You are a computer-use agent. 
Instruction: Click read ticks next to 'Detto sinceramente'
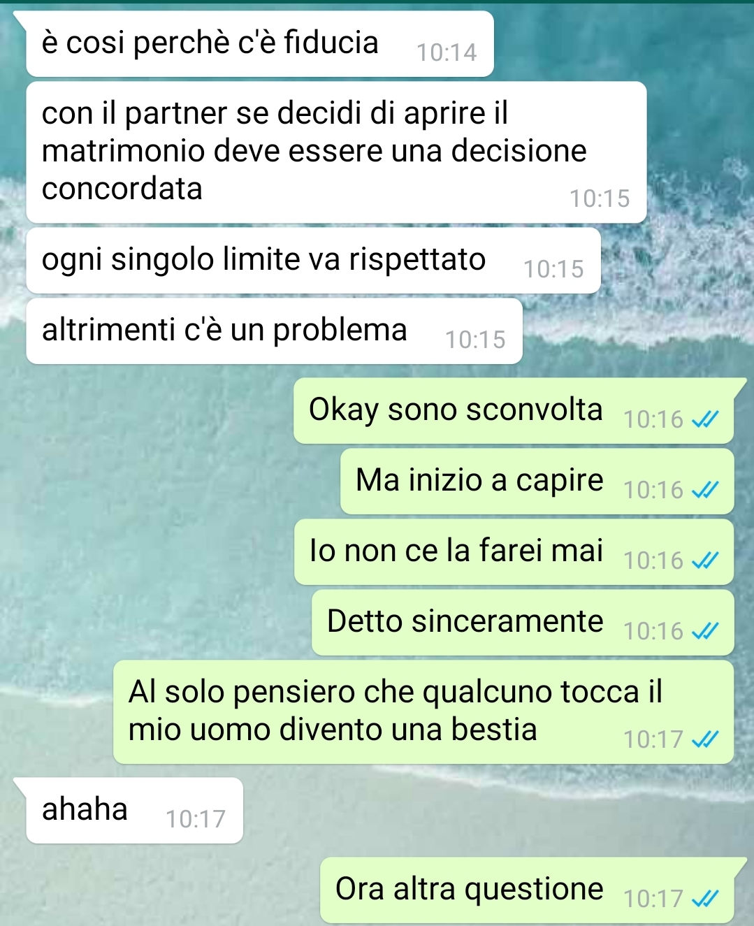click(704, 632)
